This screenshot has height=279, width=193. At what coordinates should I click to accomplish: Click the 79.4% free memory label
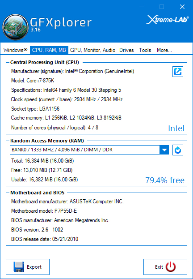coord(165,180)
